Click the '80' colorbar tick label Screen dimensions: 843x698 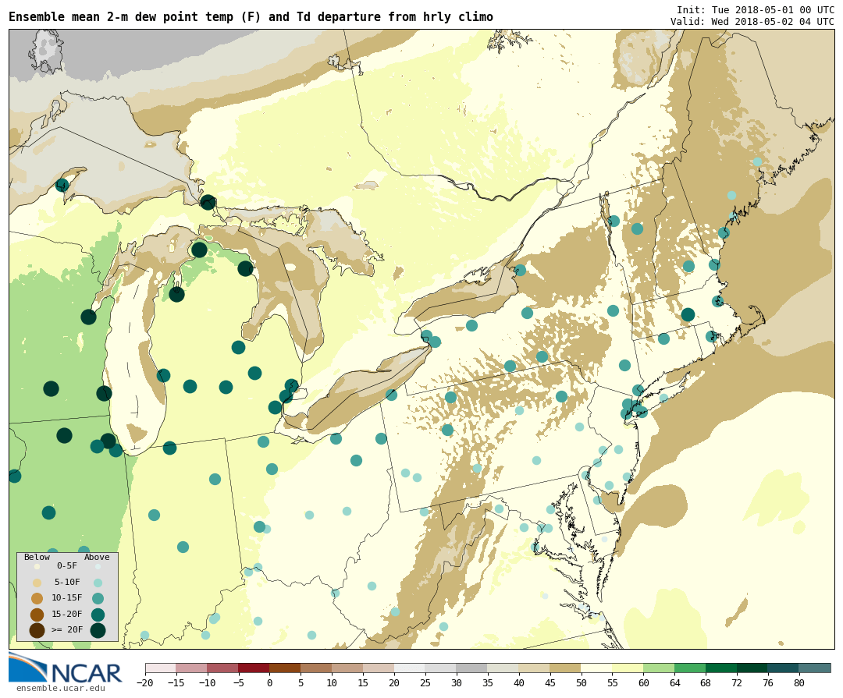coord(799,683)
